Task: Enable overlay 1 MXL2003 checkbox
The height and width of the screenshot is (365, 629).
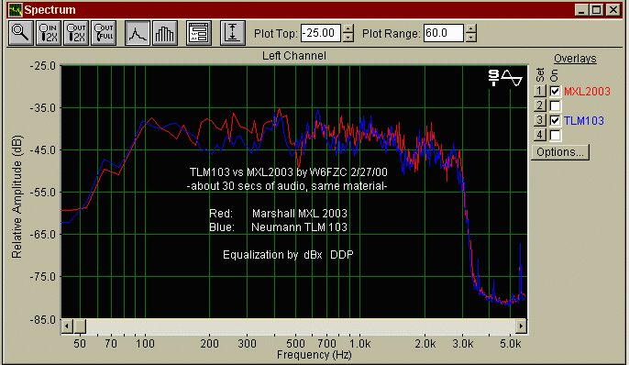Action: point(555,92)
